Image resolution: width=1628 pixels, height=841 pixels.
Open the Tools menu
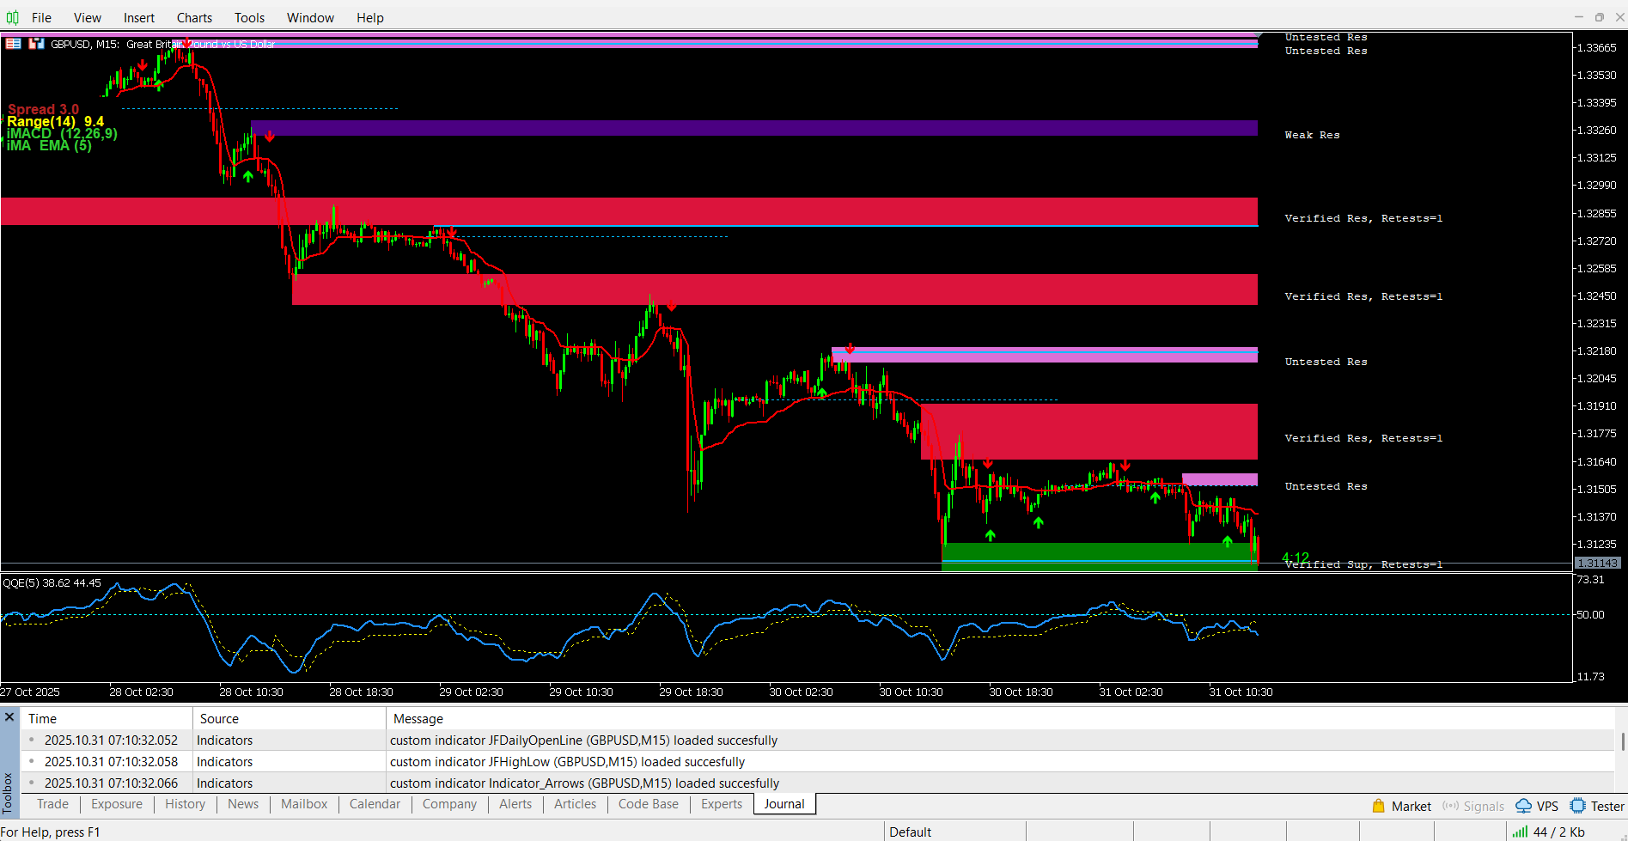click(x=249, y=17)
